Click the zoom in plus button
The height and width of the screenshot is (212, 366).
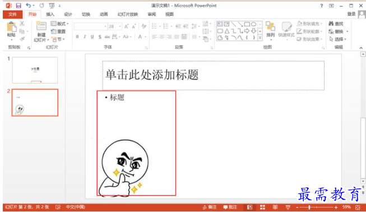coord(336,207)
